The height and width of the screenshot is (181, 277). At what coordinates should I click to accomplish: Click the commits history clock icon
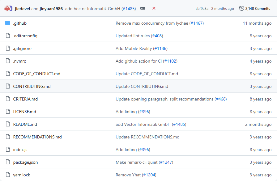click(x=242, y=9)
